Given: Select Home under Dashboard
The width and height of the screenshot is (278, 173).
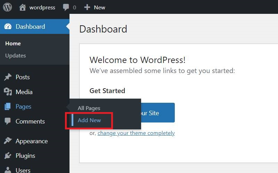Looking at the screenshot, I should (13, 44).
